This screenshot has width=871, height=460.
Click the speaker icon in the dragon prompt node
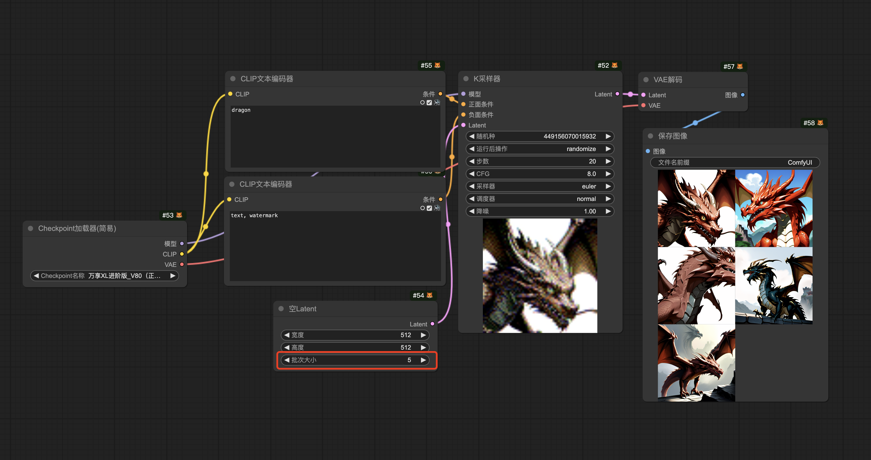click(437, 103)
